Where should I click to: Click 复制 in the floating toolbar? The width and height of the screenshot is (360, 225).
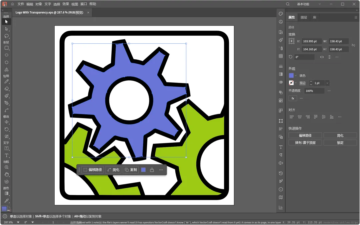(x=131, y=170)
